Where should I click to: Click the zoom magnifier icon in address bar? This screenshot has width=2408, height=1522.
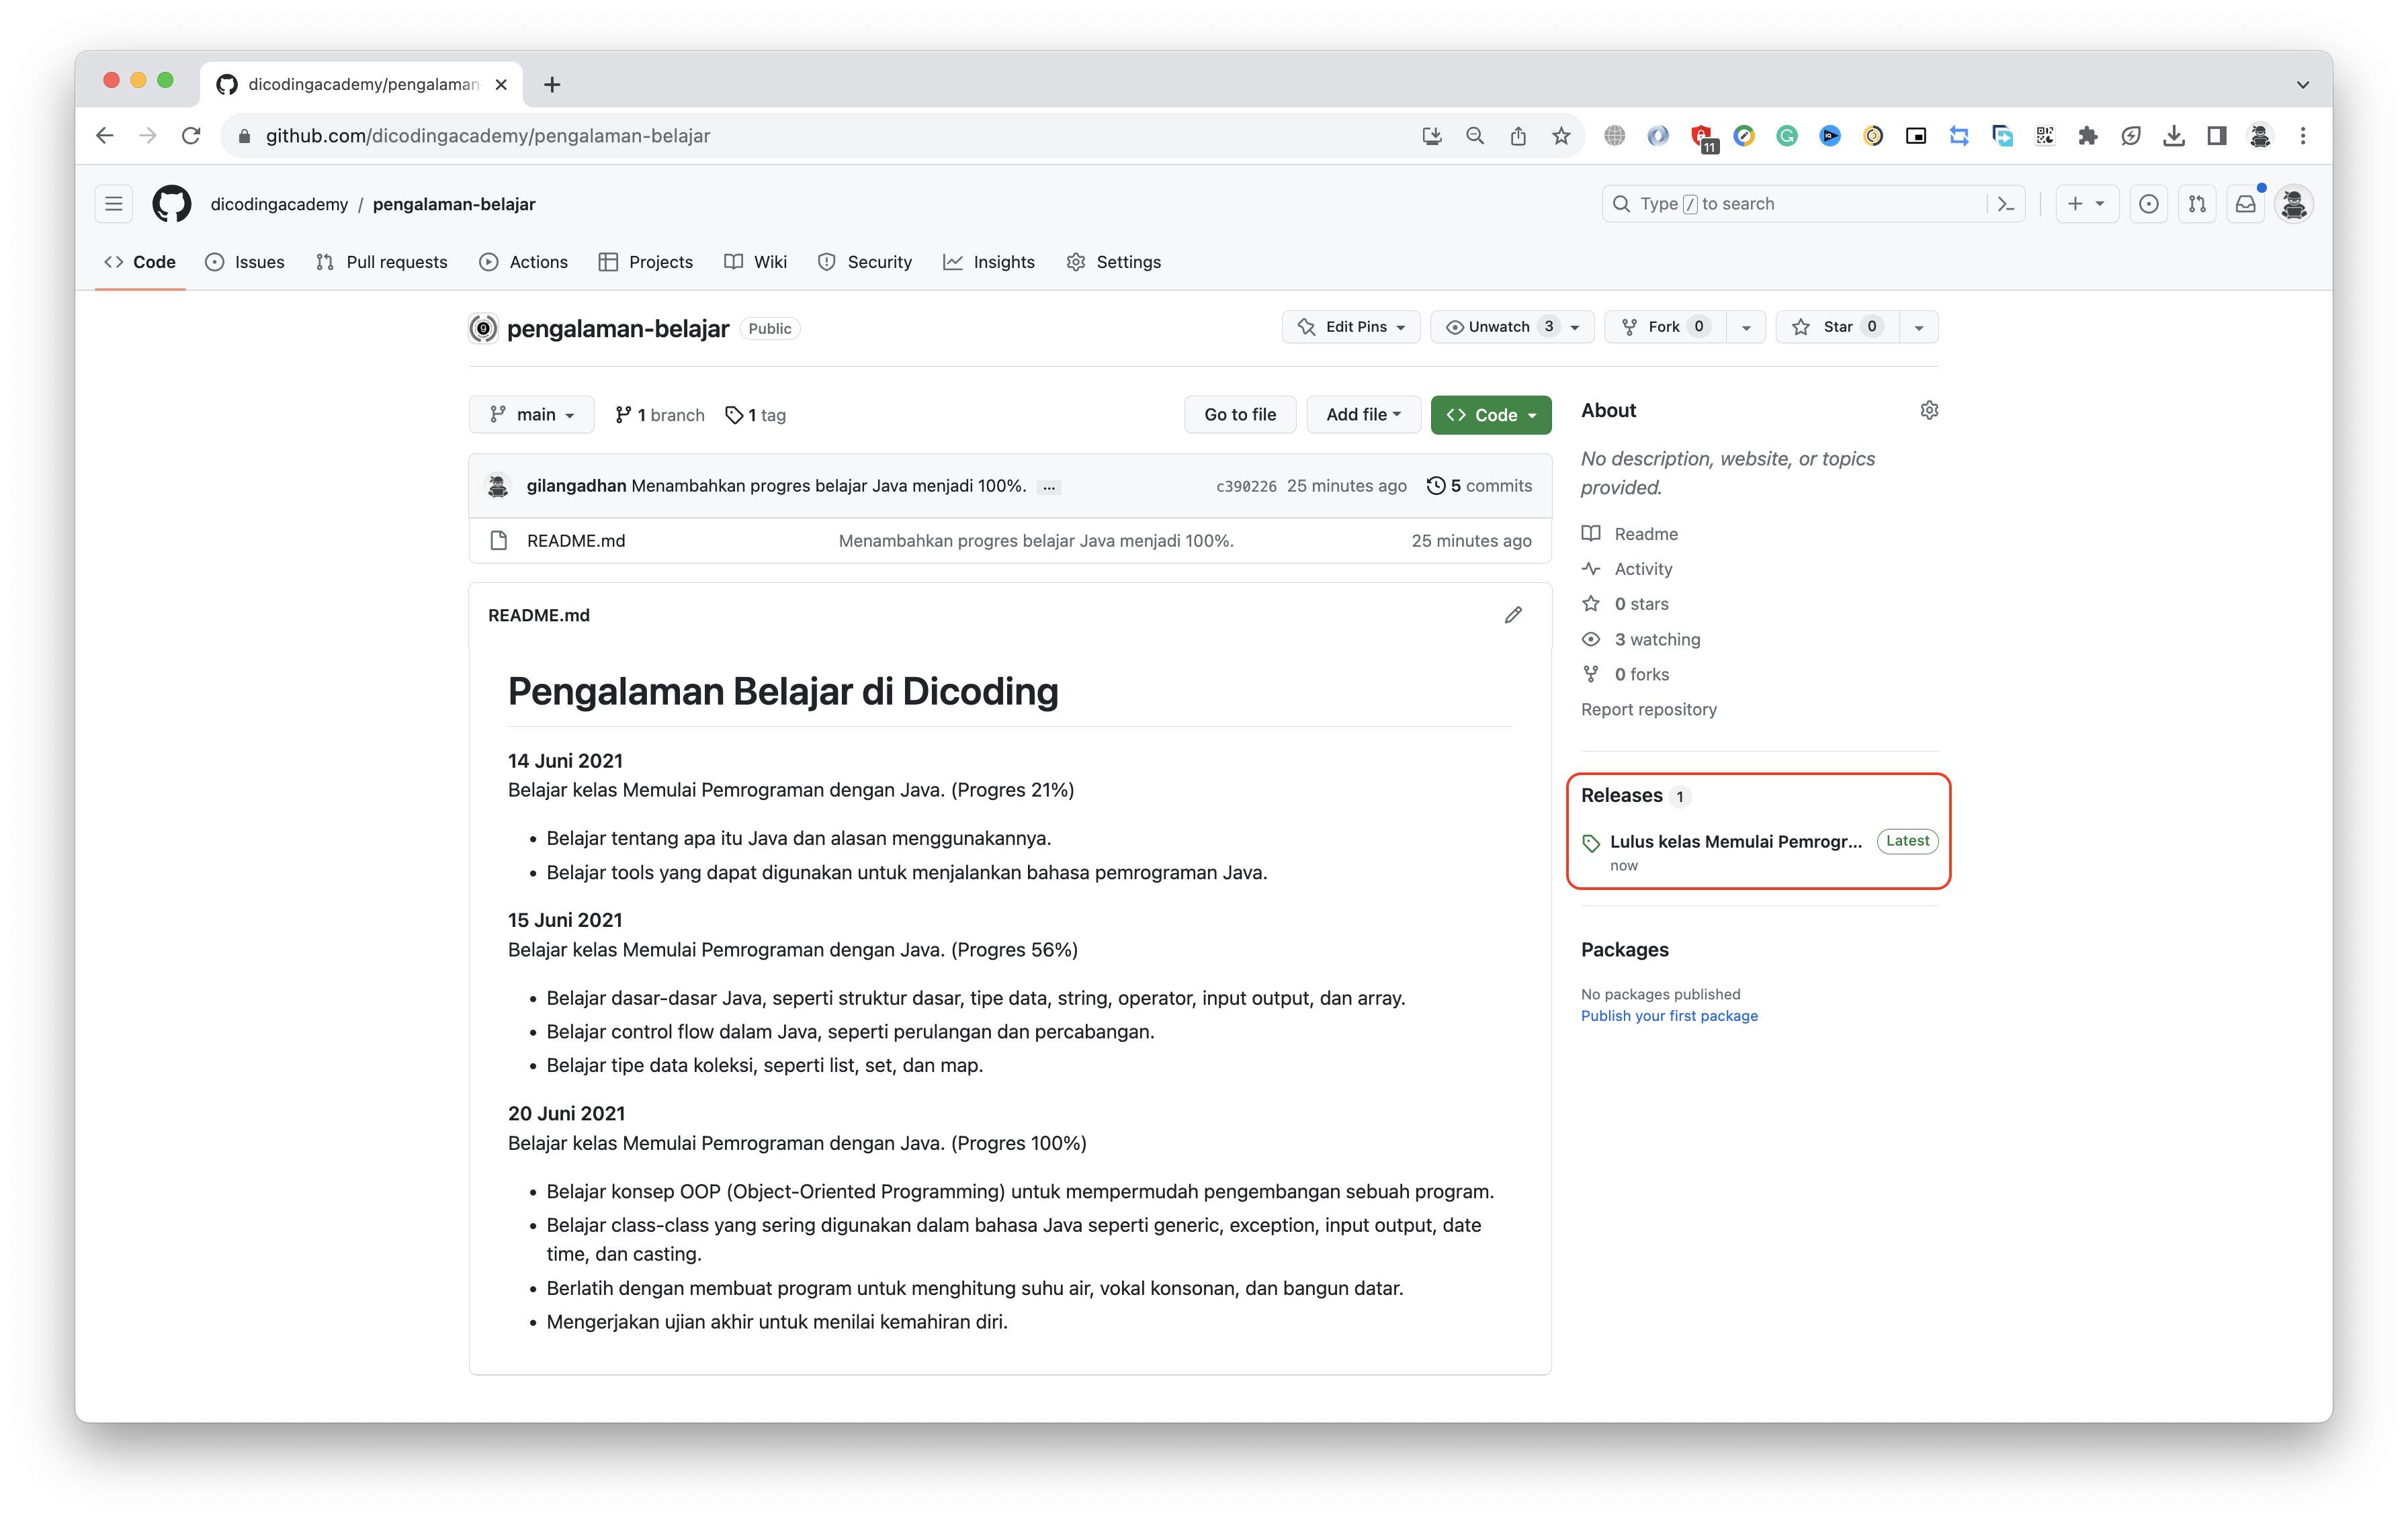[x=1475, y=136]
